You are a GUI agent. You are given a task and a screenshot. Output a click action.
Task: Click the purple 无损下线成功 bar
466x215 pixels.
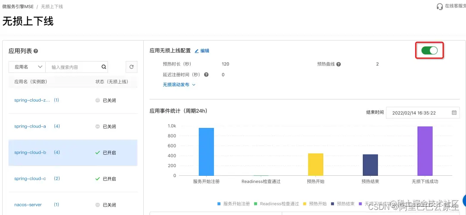pyautogui.click(x=425, y=151)
